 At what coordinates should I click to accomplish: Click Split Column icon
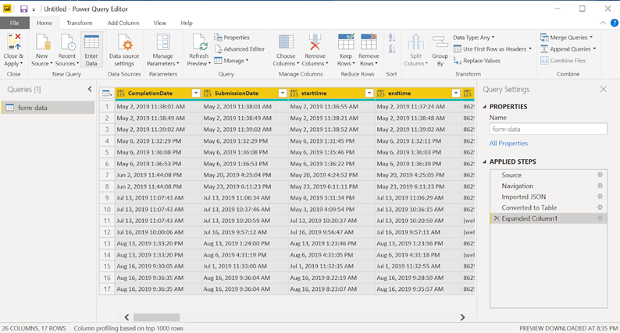coord(415,42)
